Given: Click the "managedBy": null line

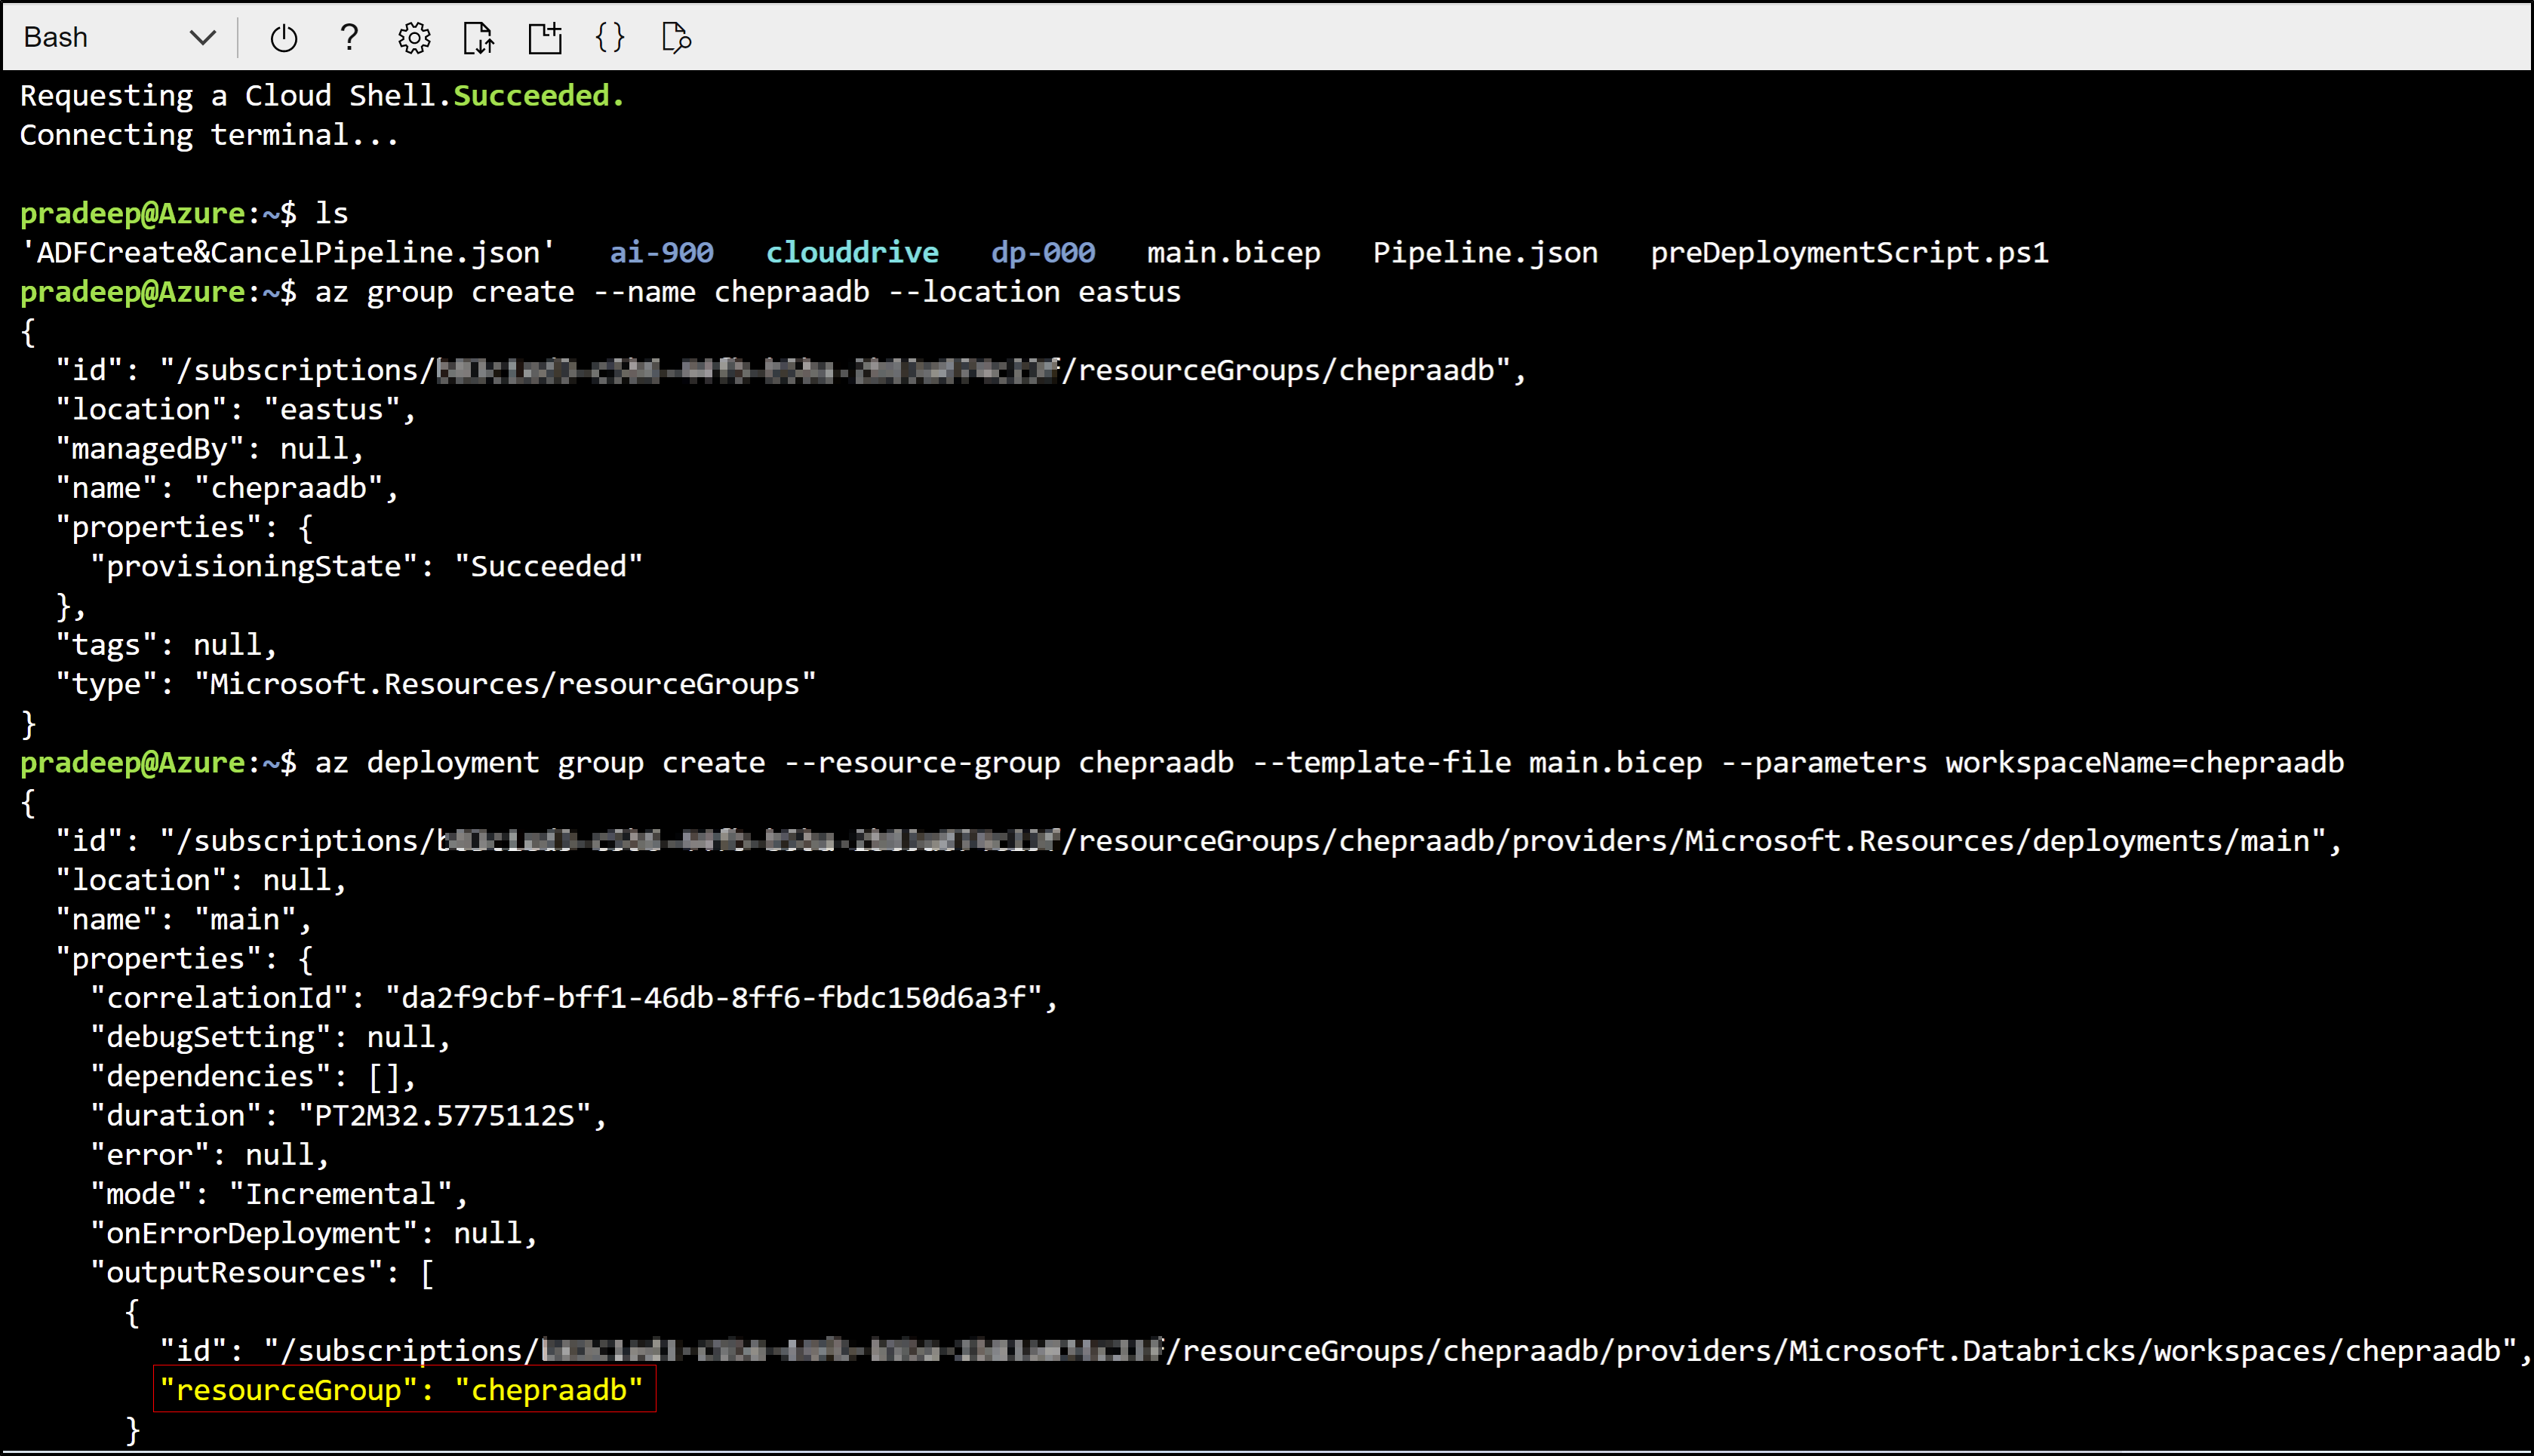Looking at the screenshot, I should coord(210,448).
